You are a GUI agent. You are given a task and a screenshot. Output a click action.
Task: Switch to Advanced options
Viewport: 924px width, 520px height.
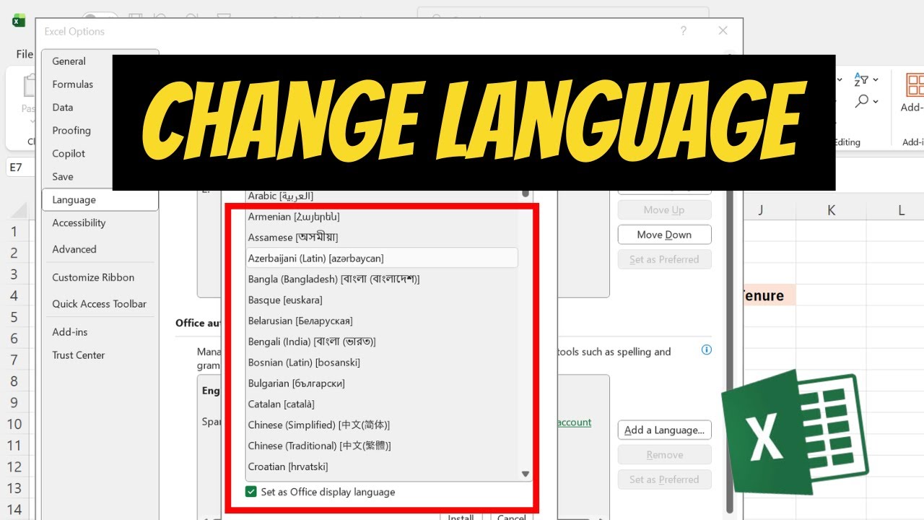[100, 249]
